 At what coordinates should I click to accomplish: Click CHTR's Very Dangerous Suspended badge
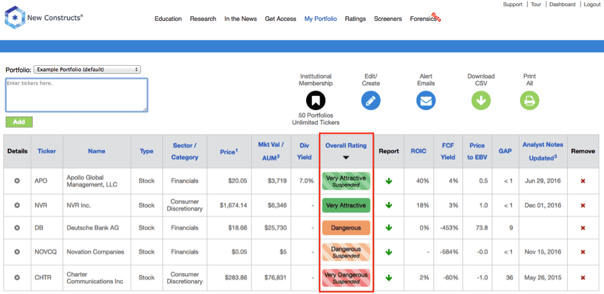(x=346, y=278)
